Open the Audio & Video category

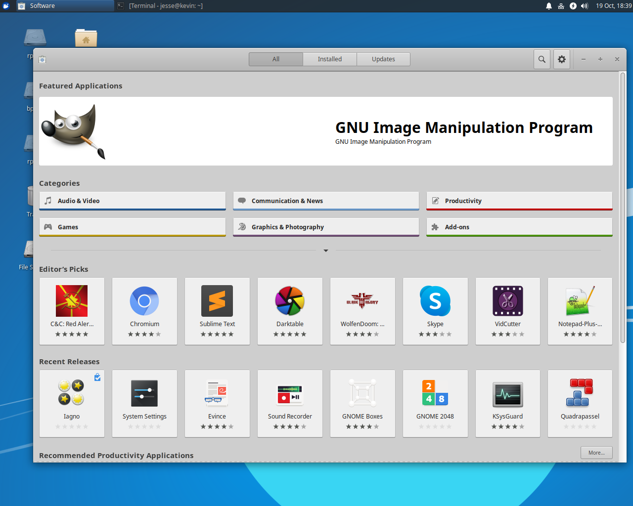(x=133, y=201)
